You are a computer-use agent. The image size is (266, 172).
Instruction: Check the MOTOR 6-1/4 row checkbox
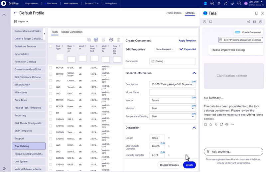click(x=51, y=68)
